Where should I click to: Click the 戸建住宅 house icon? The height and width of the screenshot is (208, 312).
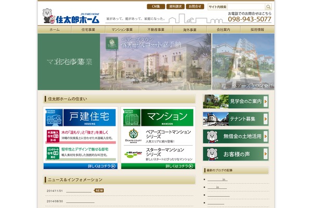53,118
